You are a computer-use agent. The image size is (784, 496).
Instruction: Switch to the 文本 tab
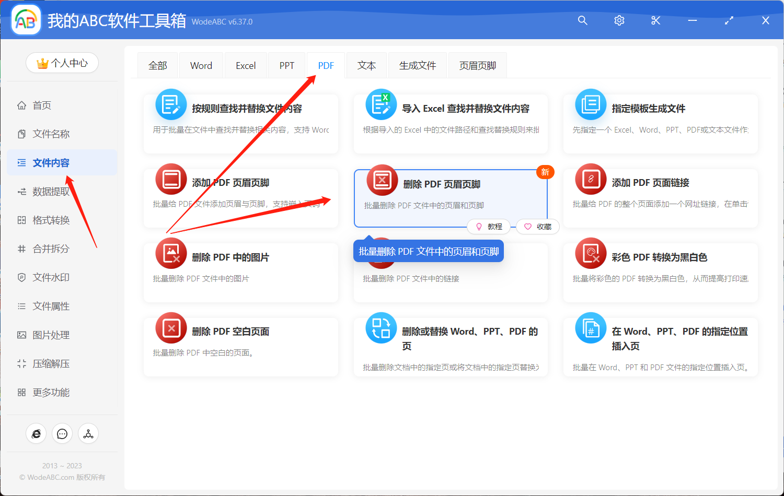[366, 65]
